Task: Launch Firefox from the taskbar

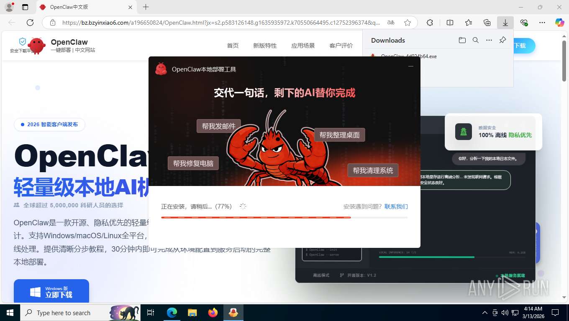Action: click(x=213, y=313)
